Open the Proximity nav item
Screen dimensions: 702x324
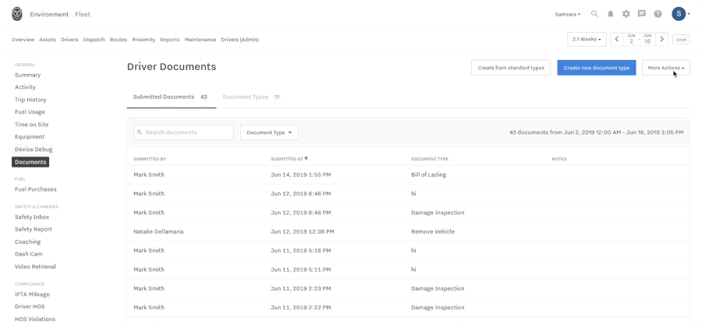click(x=144, y=39)
